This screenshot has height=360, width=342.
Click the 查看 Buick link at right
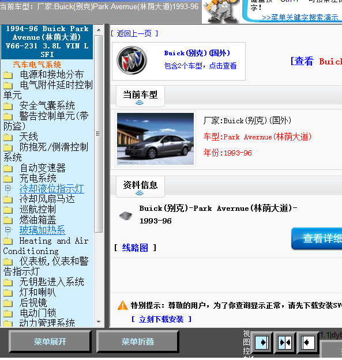tap(316, 61)
